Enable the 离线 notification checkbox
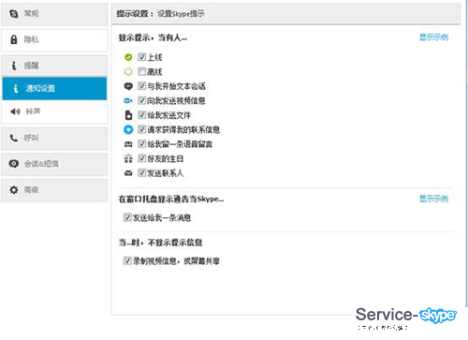 pos(142,71)
